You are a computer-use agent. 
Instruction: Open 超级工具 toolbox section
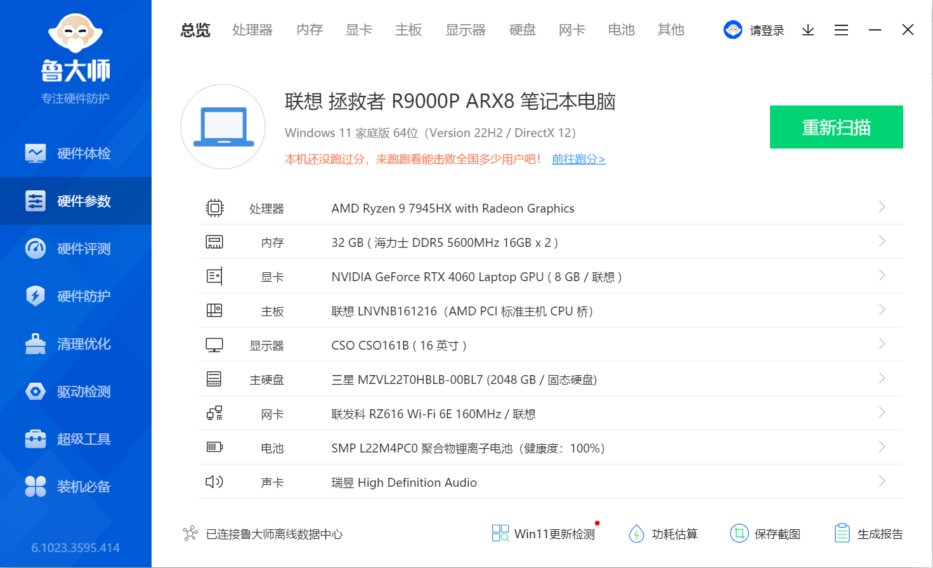click(x=75, y=439)
